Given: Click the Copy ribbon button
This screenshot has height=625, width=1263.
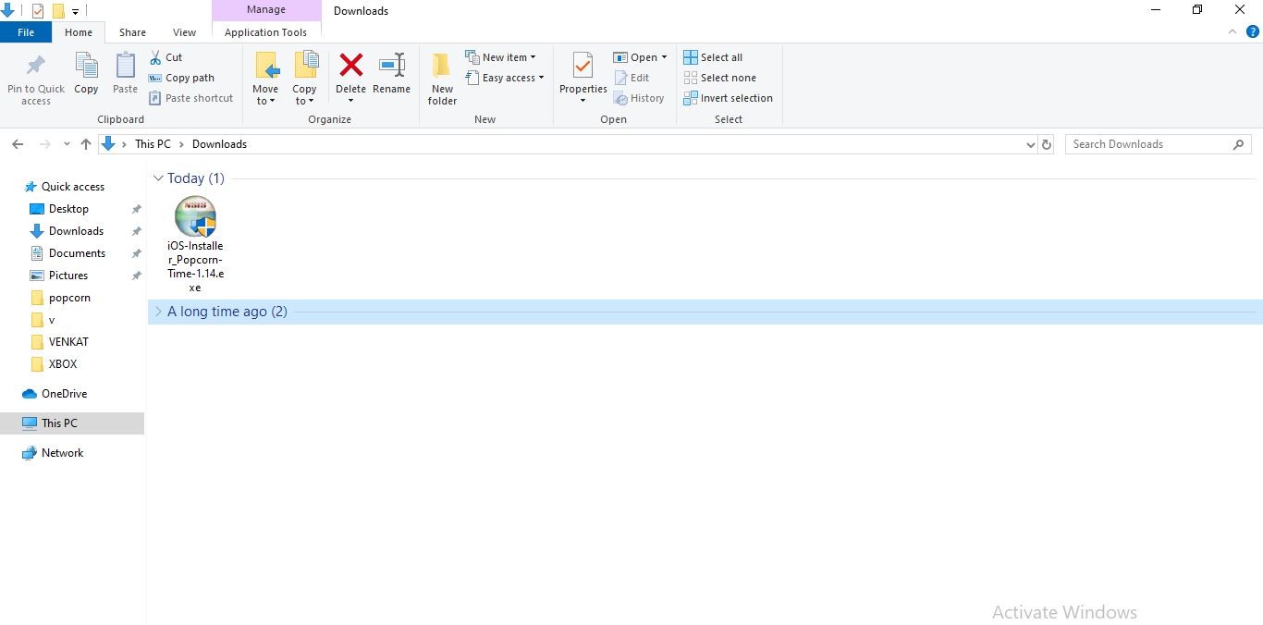Looking at the screenshot, I should click(x=86, y=74).
